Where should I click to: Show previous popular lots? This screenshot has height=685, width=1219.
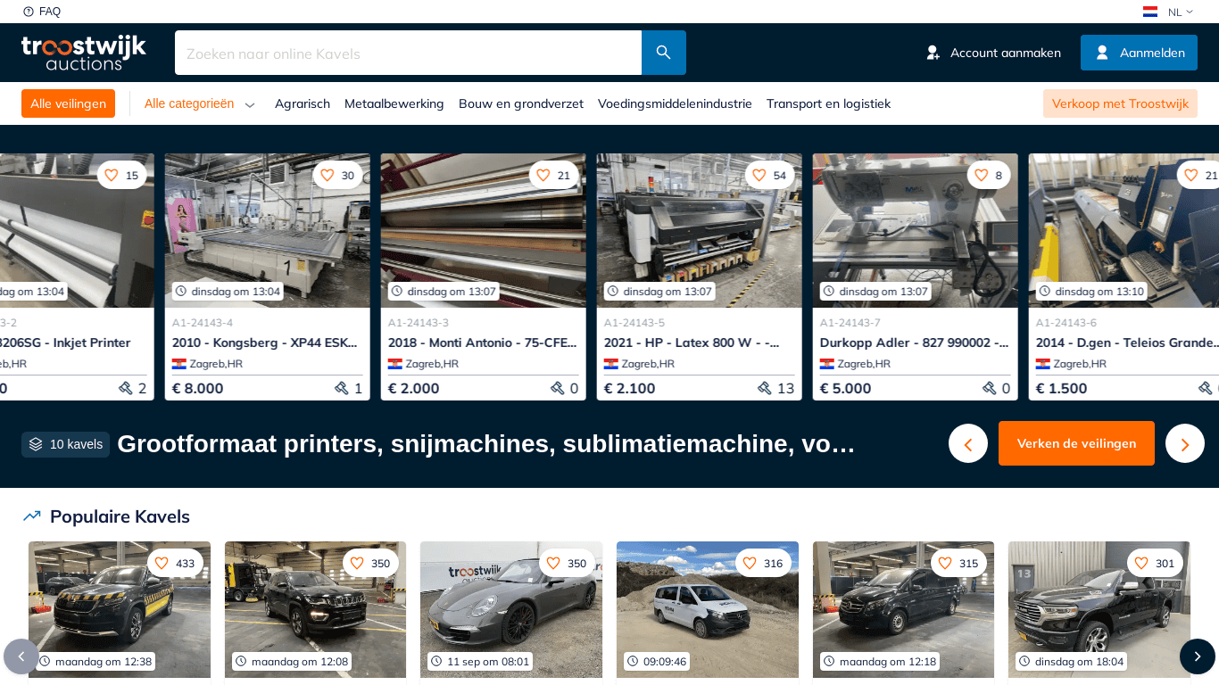coord(21,656)
